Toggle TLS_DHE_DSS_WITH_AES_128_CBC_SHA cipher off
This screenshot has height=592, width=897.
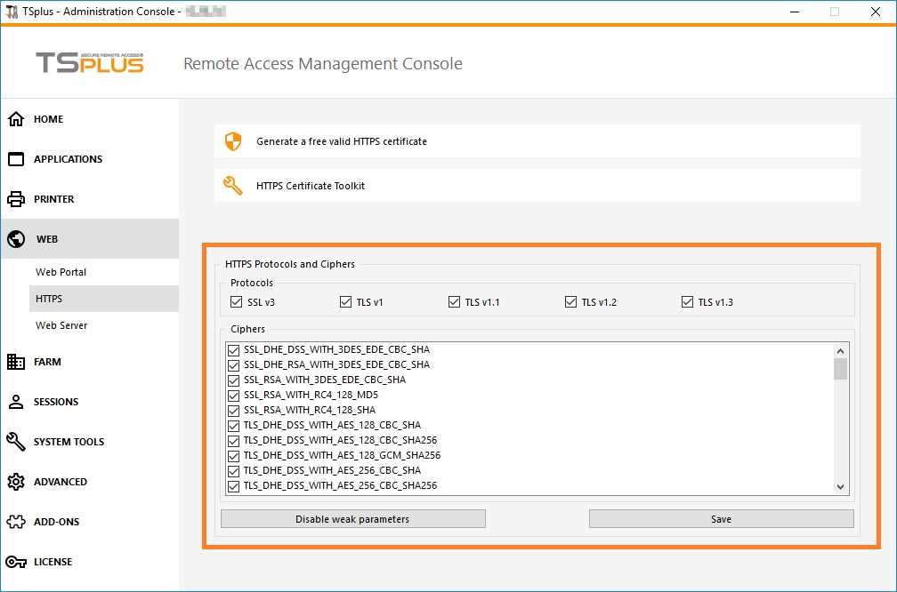coord(232,425)
